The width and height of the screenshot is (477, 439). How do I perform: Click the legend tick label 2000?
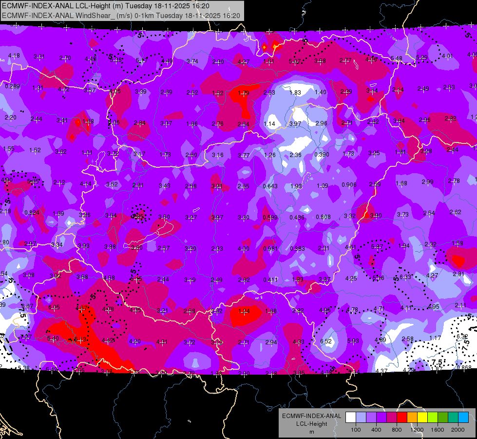458,430
